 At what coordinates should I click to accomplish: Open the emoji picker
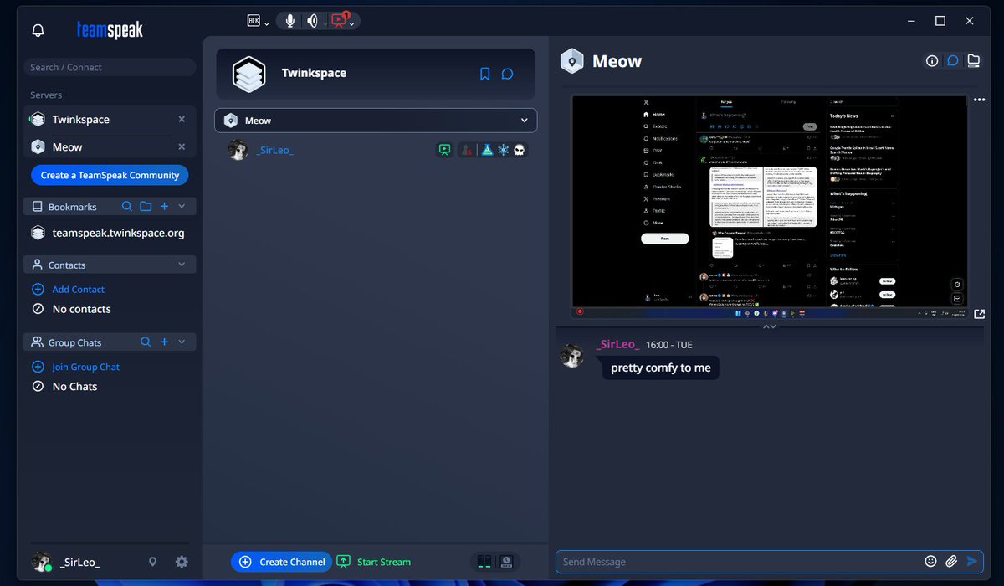(x=930, y=562)
